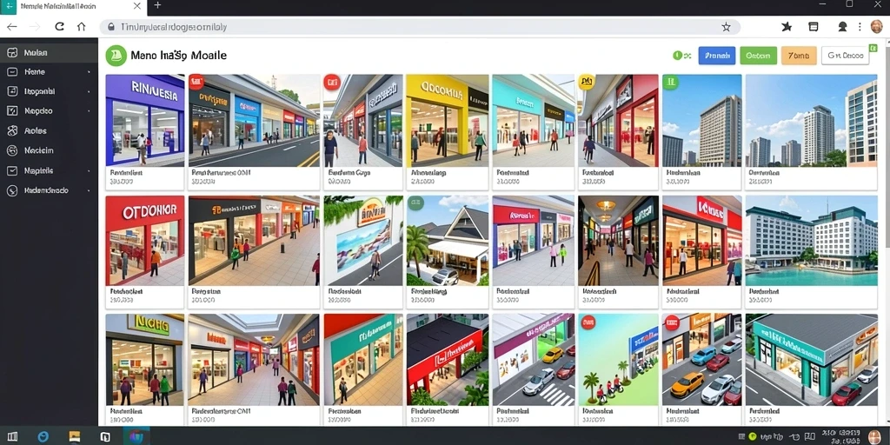
Task: Click the Molan sidebar icon
Action: [x=12, y=53]
